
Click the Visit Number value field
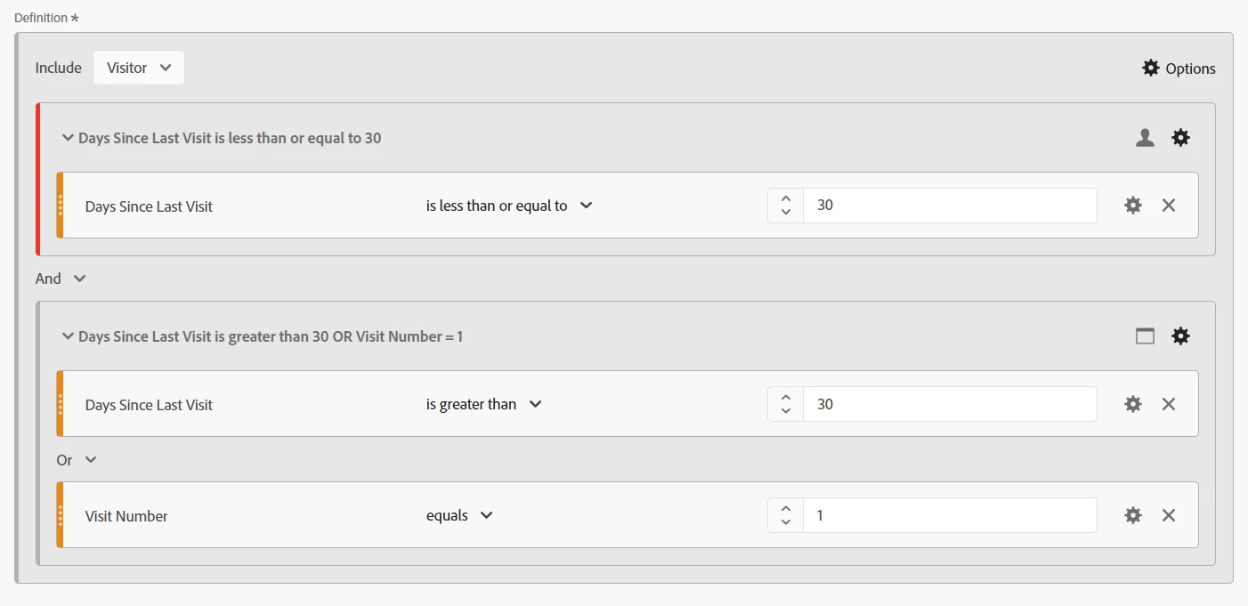click(950, 515)
